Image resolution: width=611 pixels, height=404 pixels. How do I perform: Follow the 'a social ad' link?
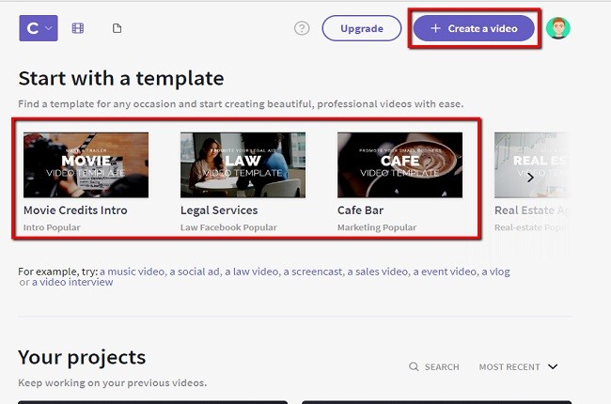pos(196,272)
